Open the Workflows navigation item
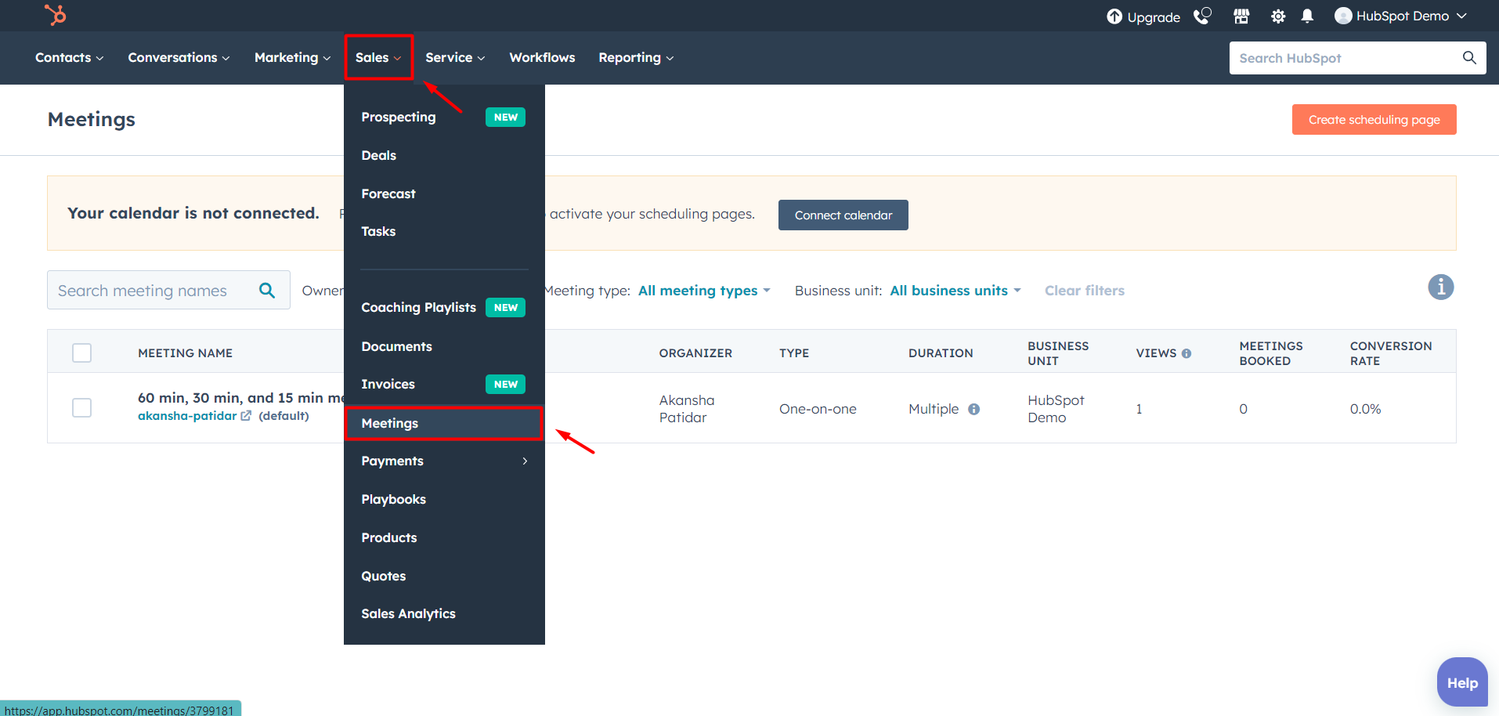 (542, 57)
